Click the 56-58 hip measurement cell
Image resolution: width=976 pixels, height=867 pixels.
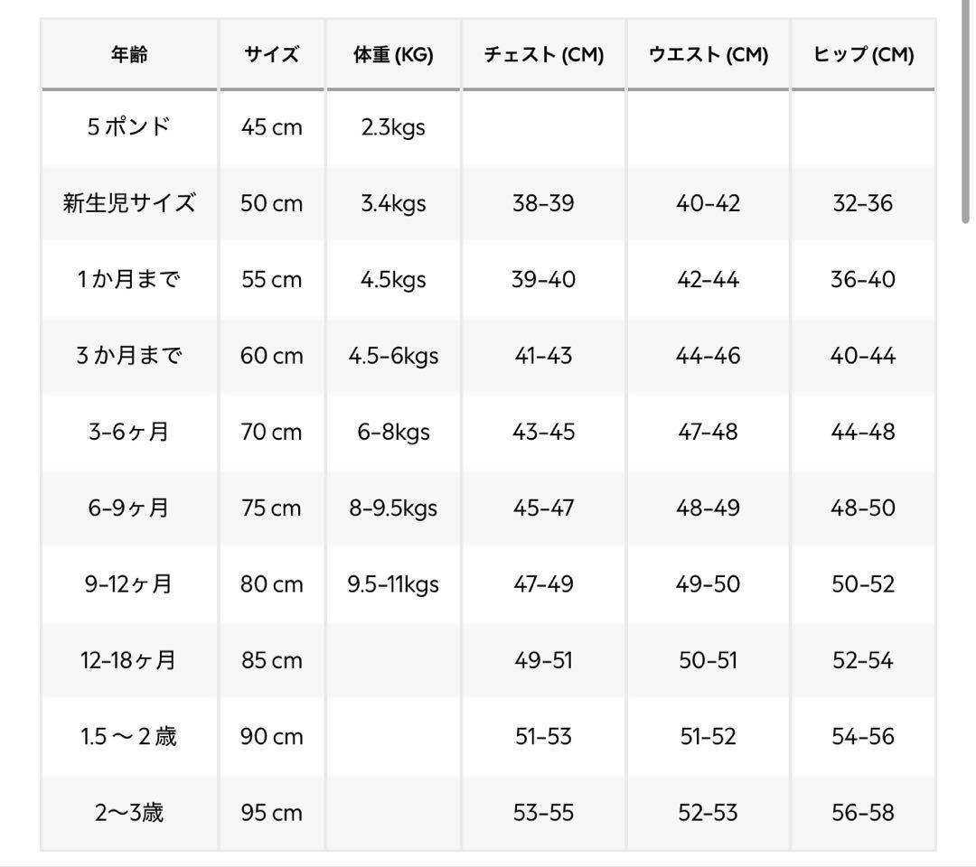[863, 813]
